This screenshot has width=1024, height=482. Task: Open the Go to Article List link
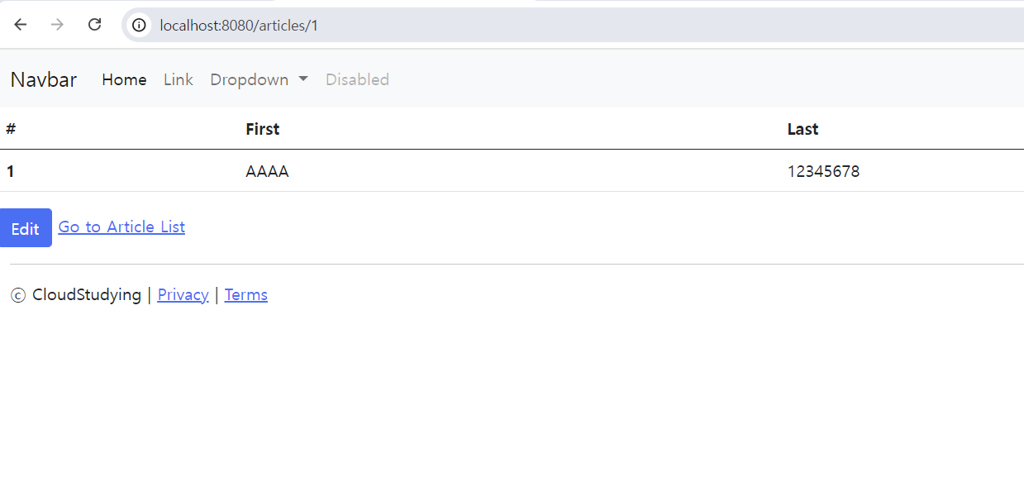pyautogui.click(x=121, y=227)
